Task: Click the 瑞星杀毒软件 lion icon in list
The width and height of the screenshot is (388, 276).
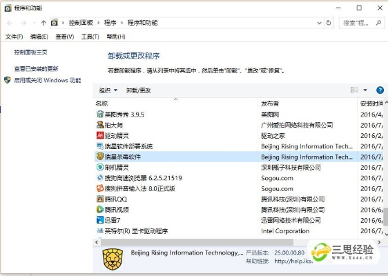Action: coord(100,157)
